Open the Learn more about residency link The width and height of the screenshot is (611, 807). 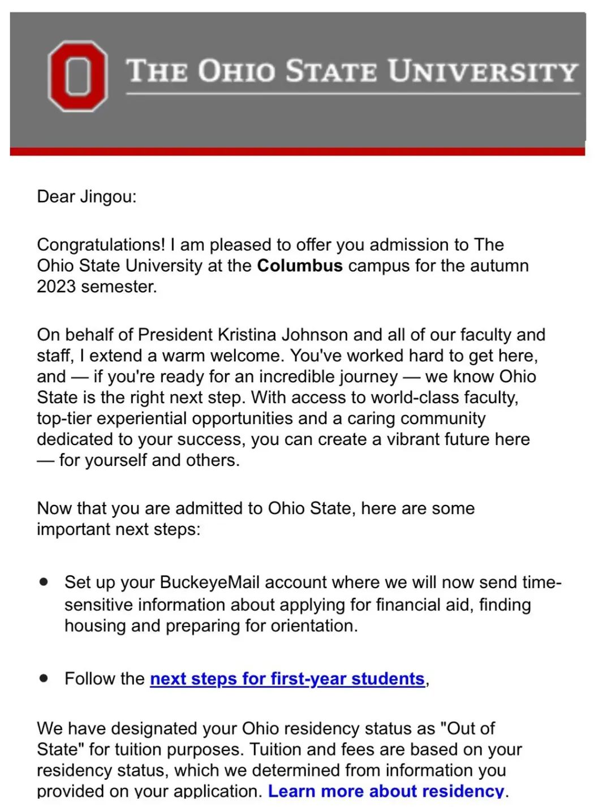click(x=386, y=791)
